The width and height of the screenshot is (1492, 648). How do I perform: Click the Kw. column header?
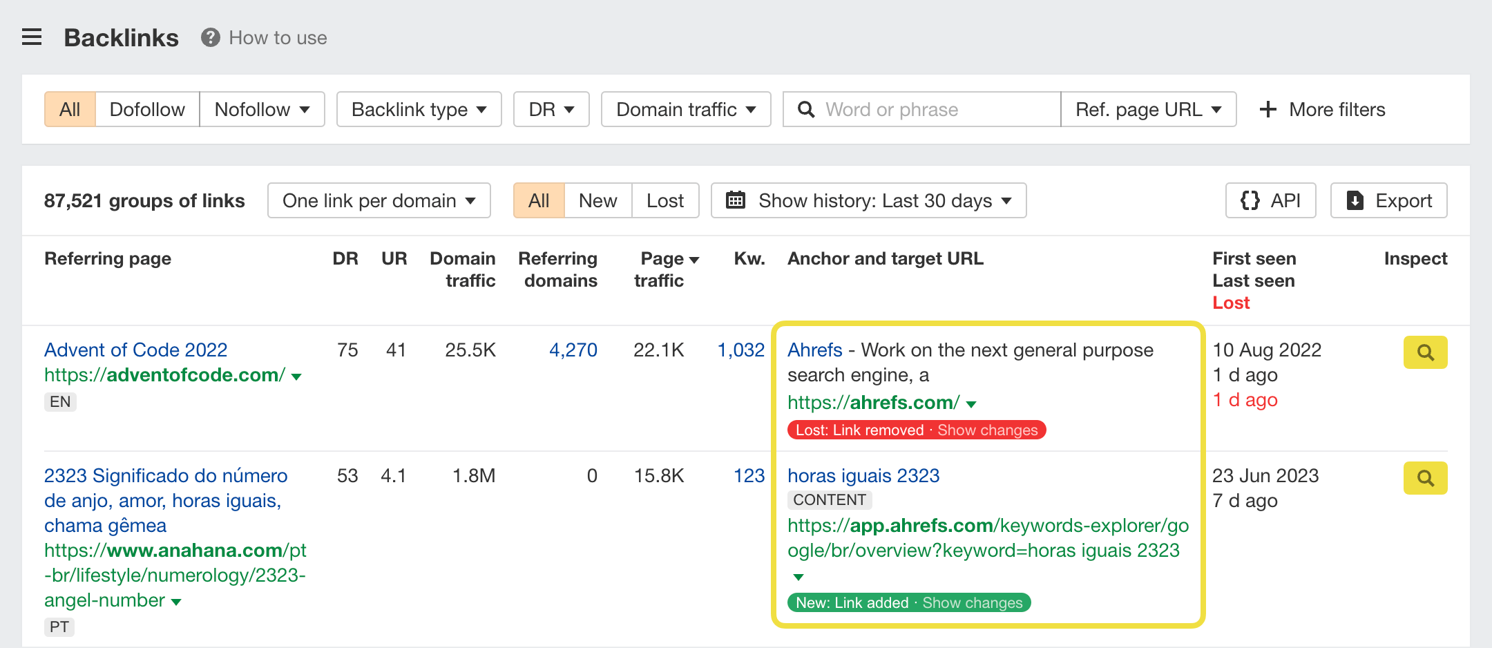click(x=749, y=258)
